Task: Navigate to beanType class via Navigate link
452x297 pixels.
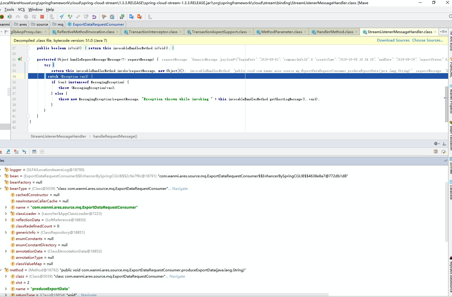Action: [x=180, y=189]
